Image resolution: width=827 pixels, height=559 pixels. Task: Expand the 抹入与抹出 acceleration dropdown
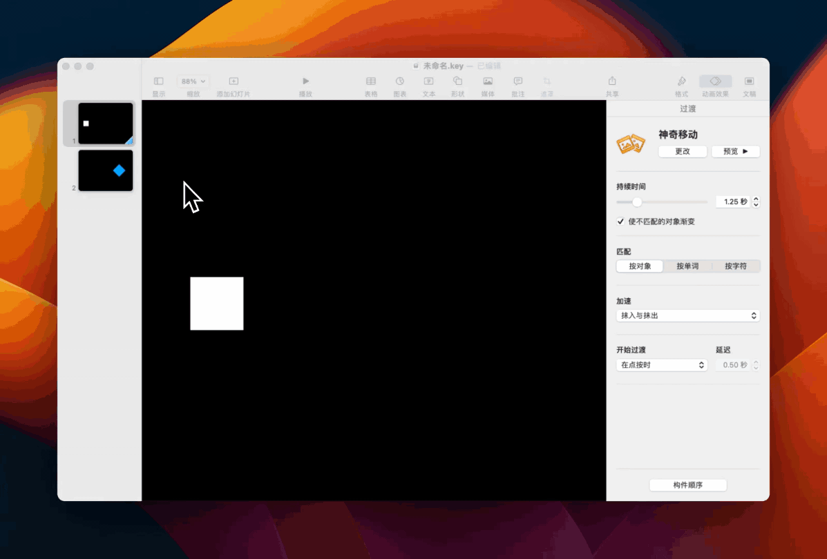[x=687, y=315]
